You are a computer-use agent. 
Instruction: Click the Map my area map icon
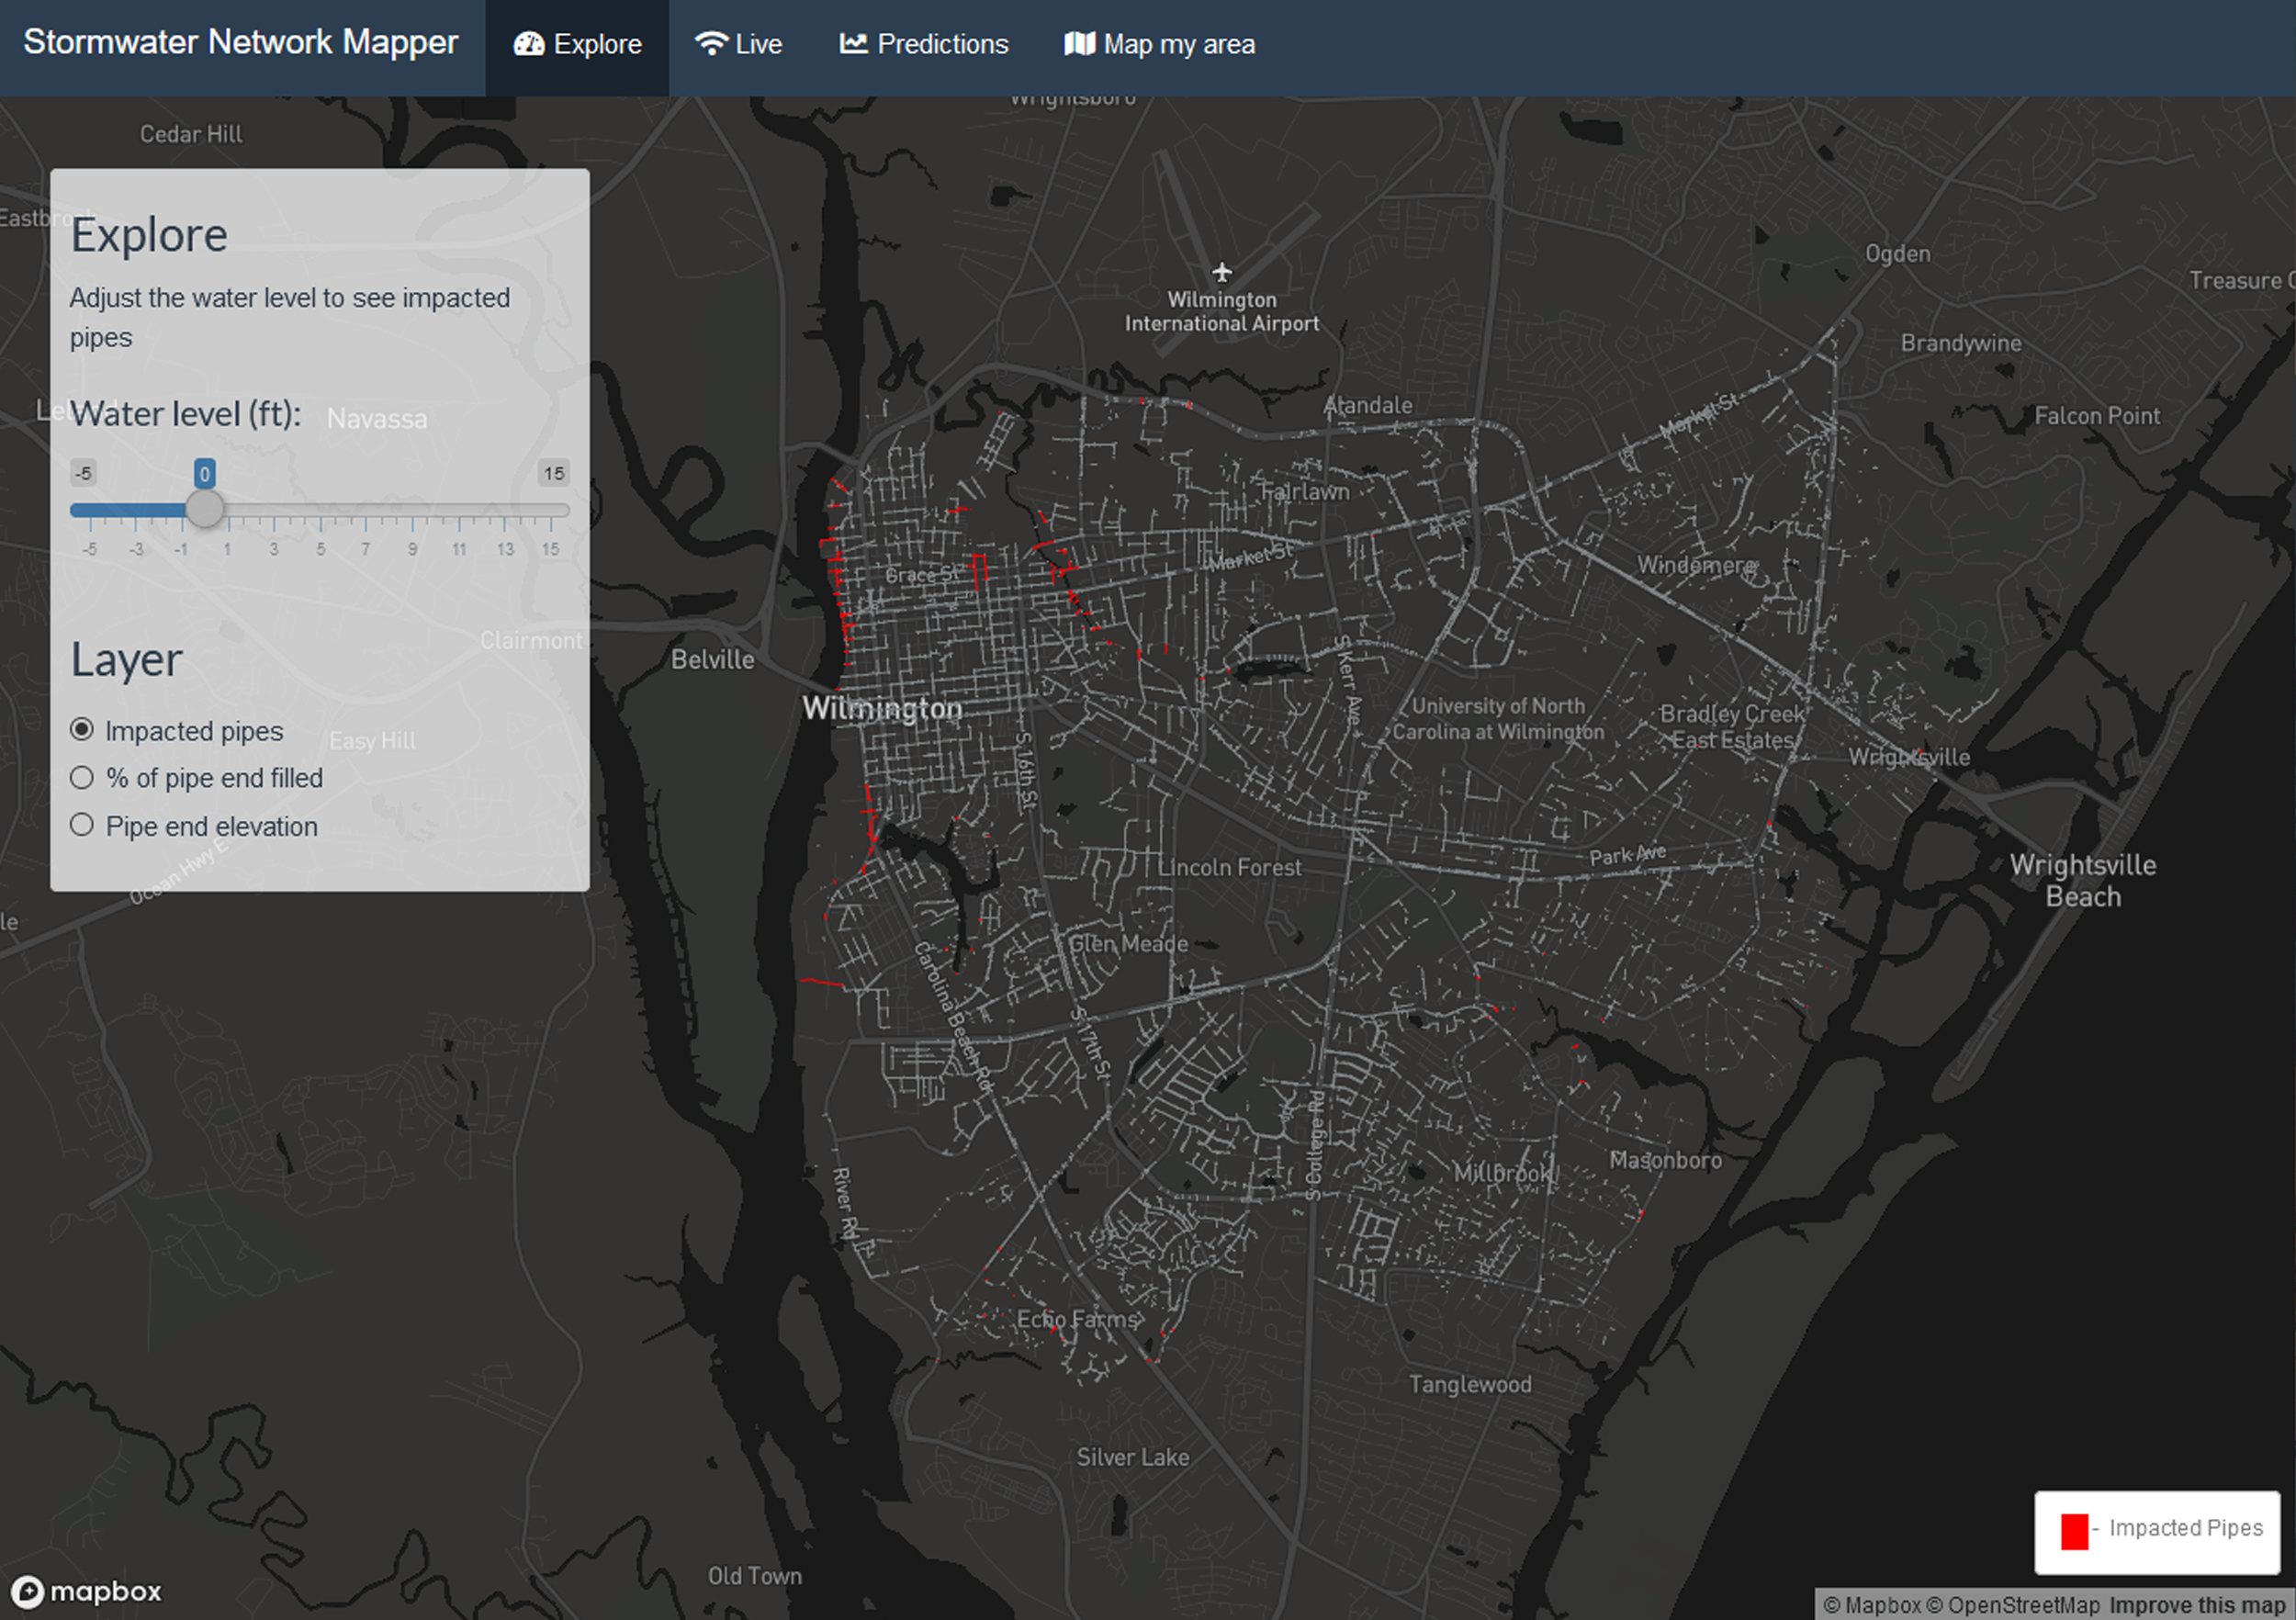click(x=1079, y=44)
